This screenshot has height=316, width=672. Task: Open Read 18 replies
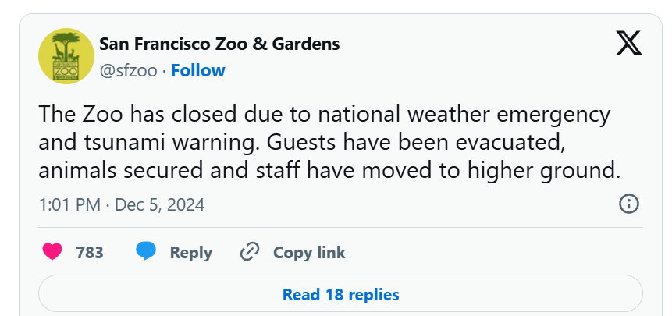341,294
